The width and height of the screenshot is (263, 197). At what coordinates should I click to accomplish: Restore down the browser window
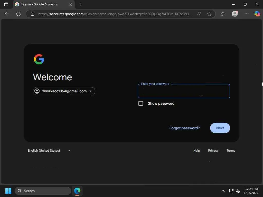tap(245, 5)
